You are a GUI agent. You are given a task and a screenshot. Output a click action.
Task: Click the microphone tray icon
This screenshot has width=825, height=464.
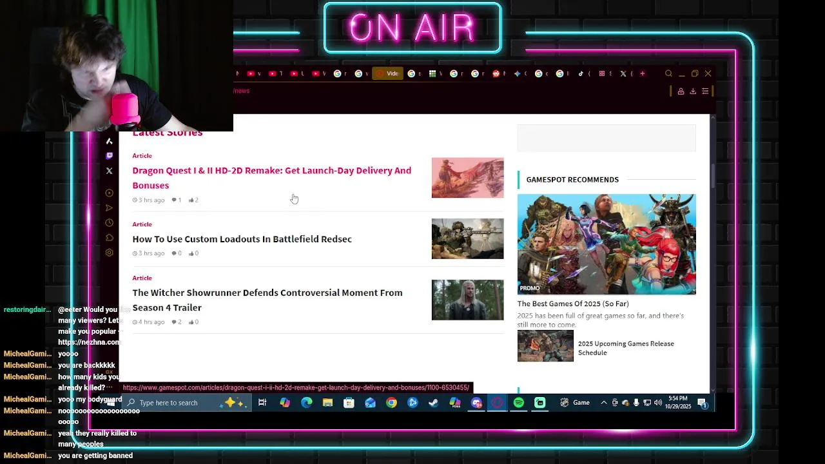click(x=636, y=403)
